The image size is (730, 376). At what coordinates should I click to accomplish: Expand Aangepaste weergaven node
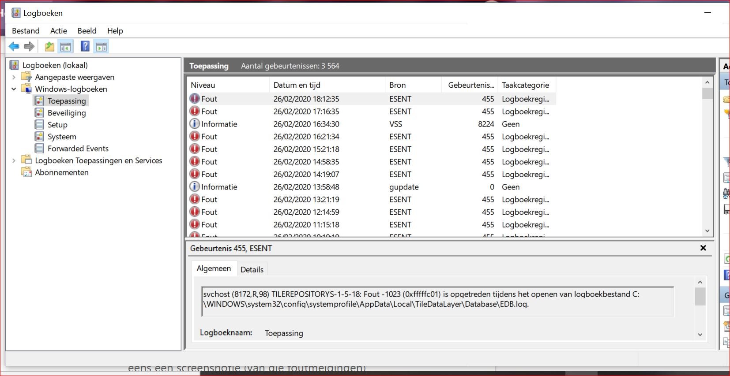tap(14, 77)
